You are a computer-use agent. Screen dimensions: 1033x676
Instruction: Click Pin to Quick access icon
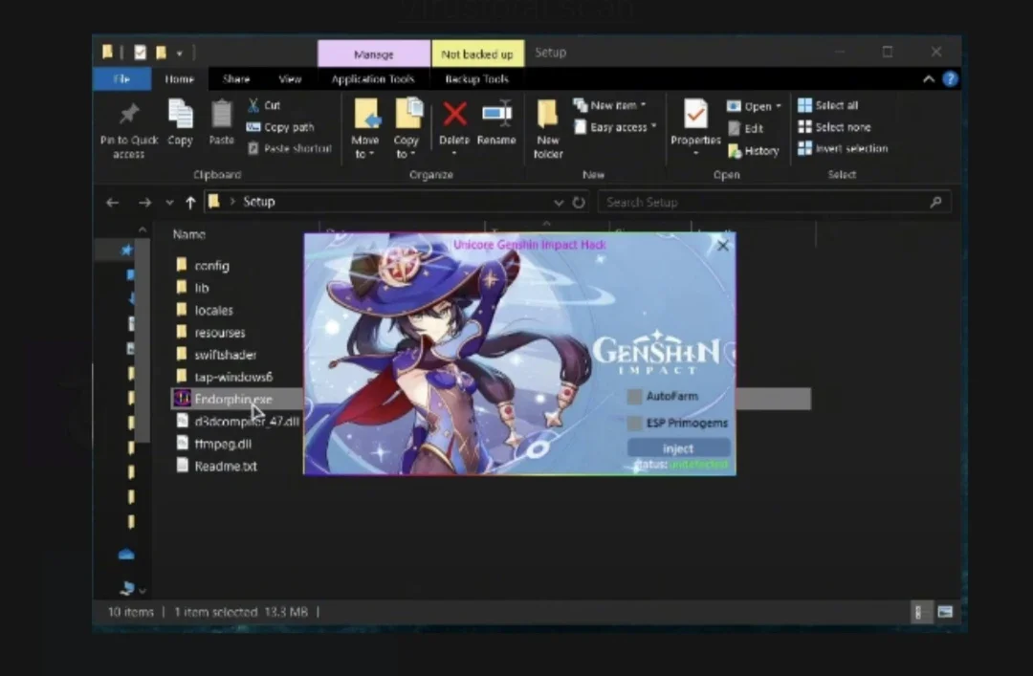129,114
